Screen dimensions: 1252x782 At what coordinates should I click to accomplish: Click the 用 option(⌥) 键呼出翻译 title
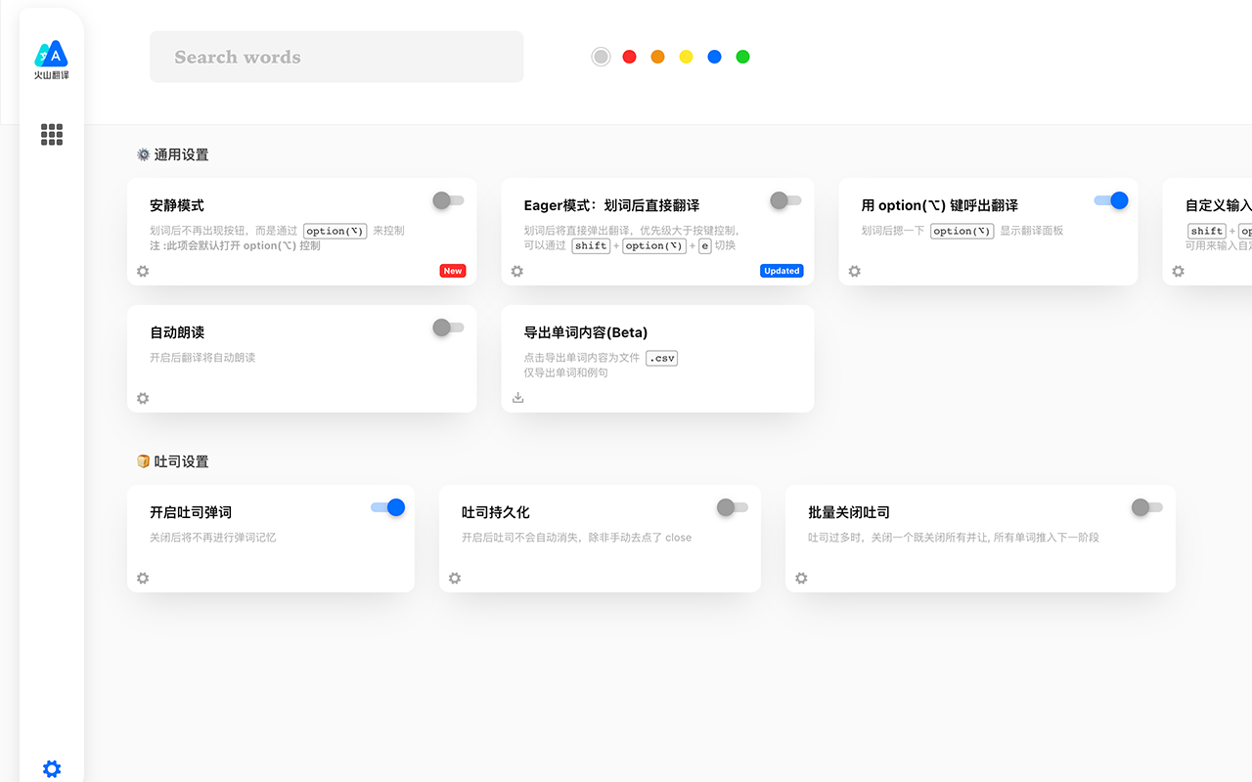(940, 205)
